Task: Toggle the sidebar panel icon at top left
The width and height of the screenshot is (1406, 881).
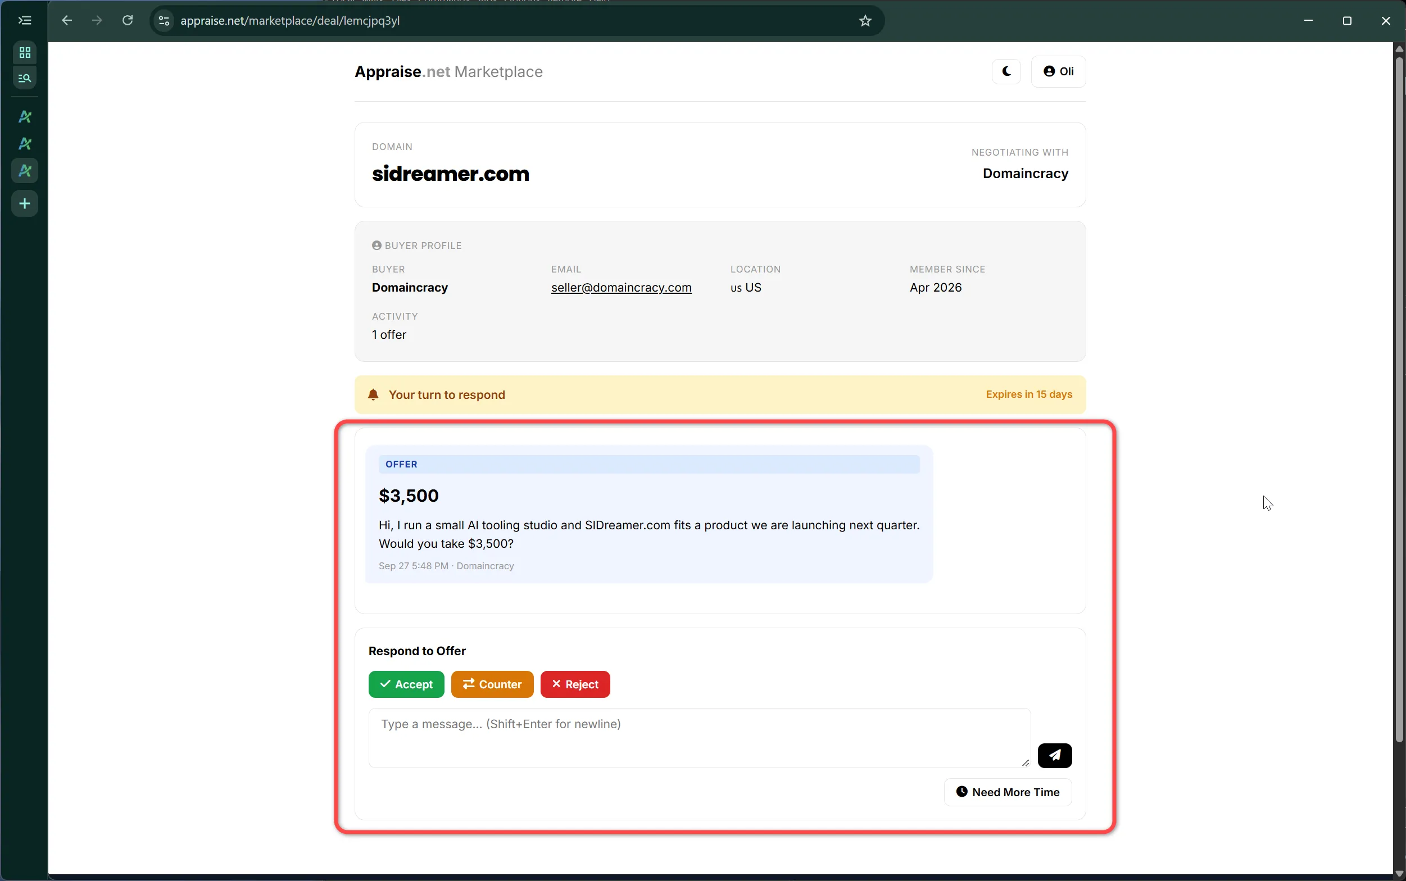Action: pos(25,20)
